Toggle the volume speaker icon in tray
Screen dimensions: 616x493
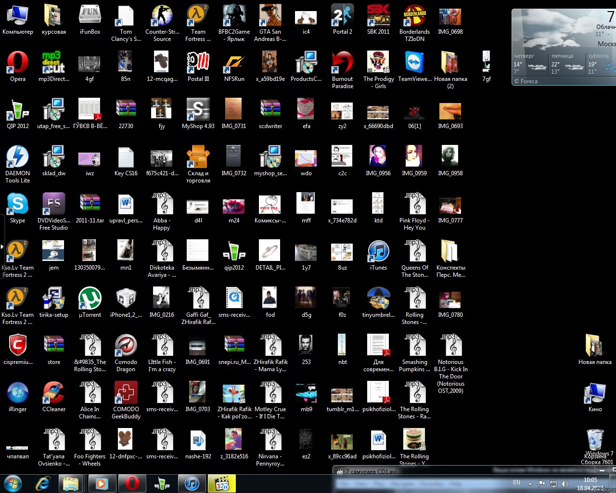[565, 483]
